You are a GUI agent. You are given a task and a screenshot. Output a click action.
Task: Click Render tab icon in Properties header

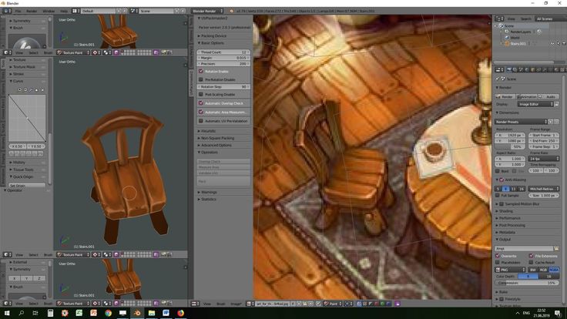coord(509,70)
